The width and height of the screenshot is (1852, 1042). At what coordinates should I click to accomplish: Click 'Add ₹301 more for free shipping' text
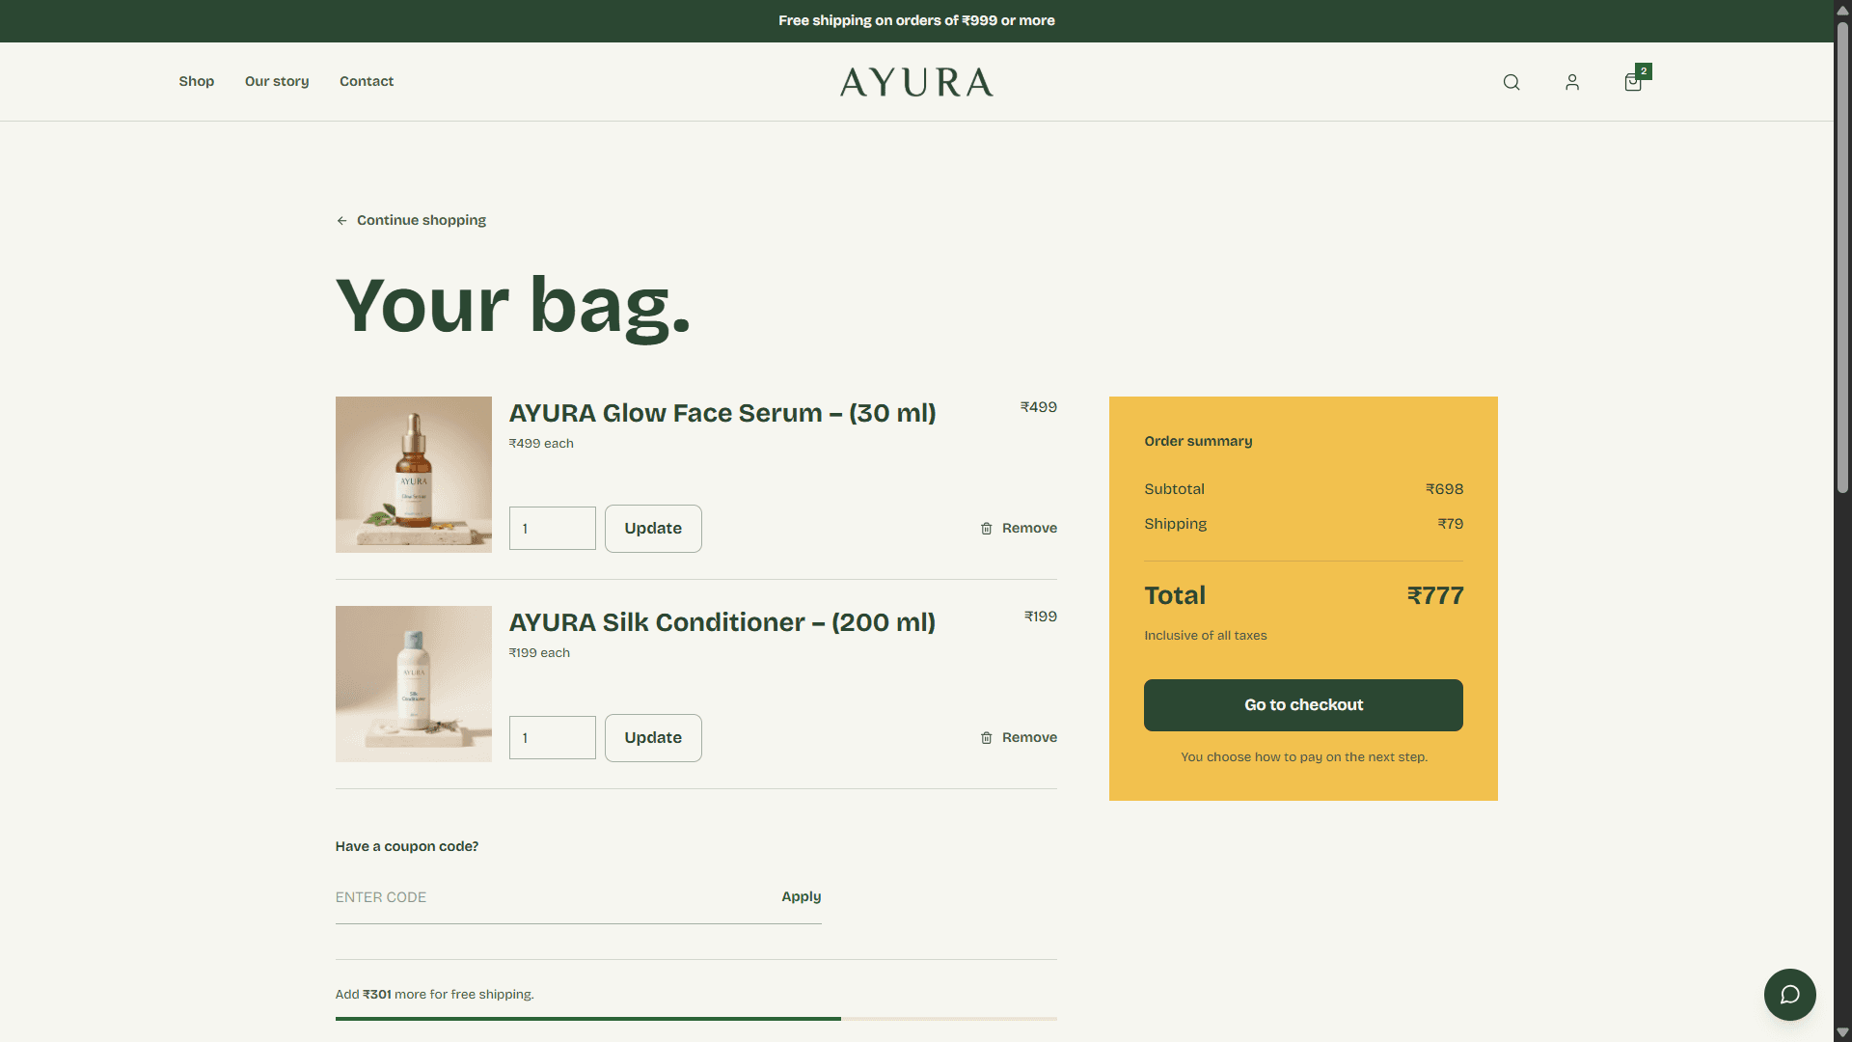(435, 995)
